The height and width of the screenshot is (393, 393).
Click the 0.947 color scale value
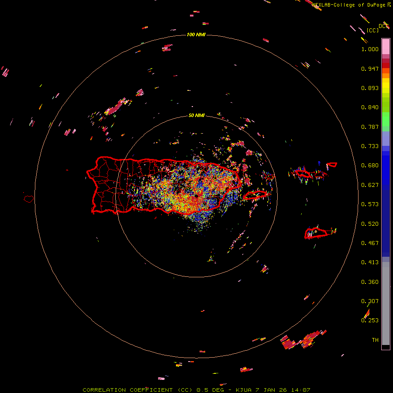click(x=370, y=69)
